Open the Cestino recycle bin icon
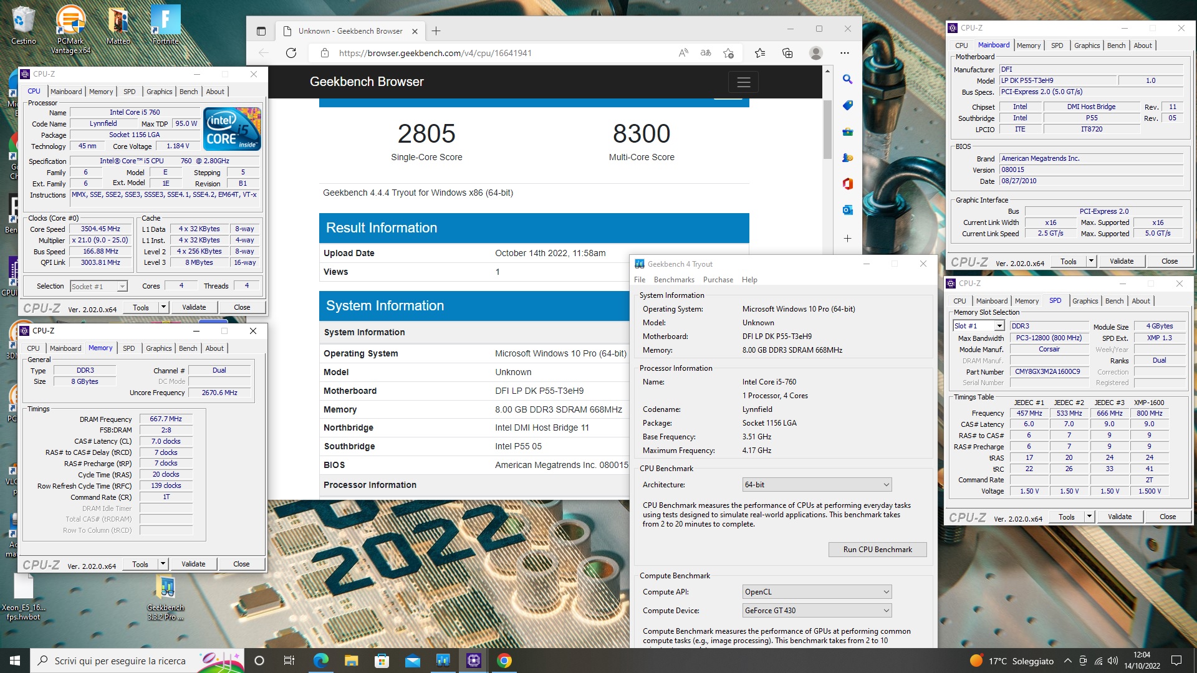1197x673 pixels. [x=23, y=25]
